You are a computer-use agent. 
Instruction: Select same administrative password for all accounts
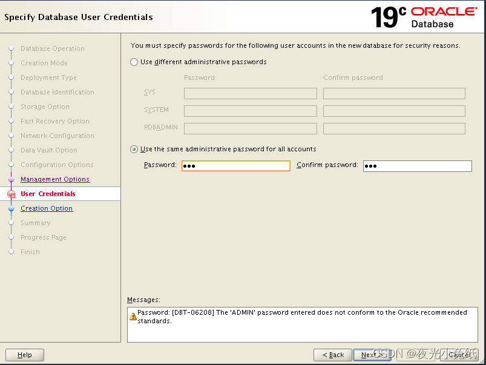[134, 149]
